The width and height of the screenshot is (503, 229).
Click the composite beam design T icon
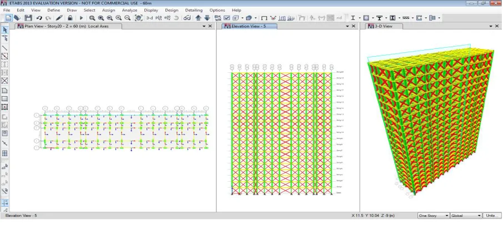pos(379,18)
